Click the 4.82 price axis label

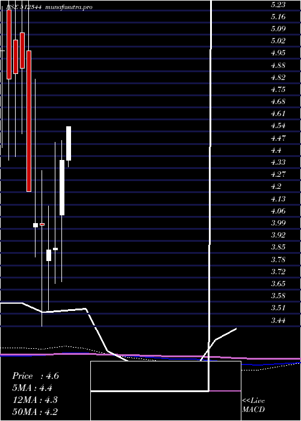coord(278,78)
